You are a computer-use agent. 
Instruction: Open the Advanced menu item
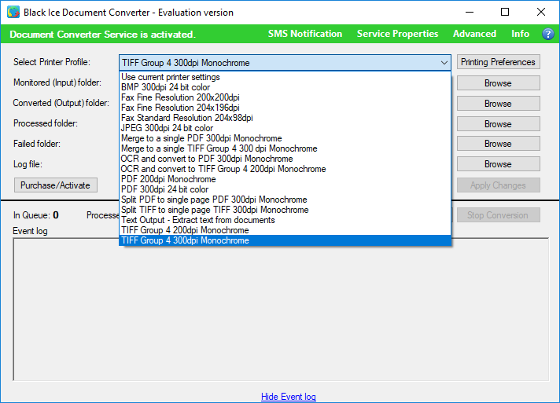(474, 34)
